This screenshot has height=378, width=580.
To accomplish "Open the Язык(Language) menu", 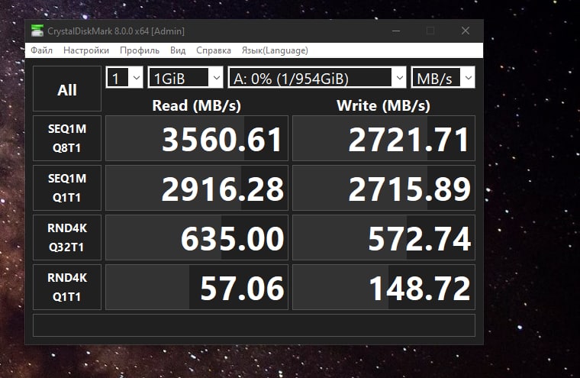I will [x=275, y=50].
